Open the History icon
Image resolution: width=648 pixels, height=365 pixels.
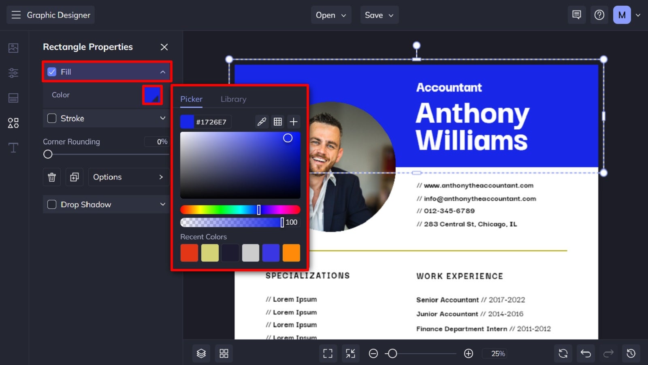pos(631,353)
